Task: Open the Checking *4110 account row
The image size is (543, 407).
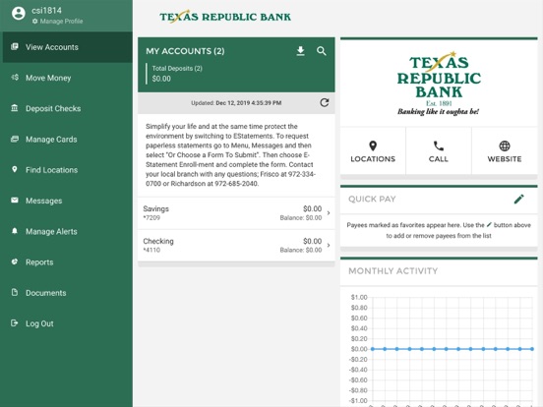Action: click(x=236, y=246)
